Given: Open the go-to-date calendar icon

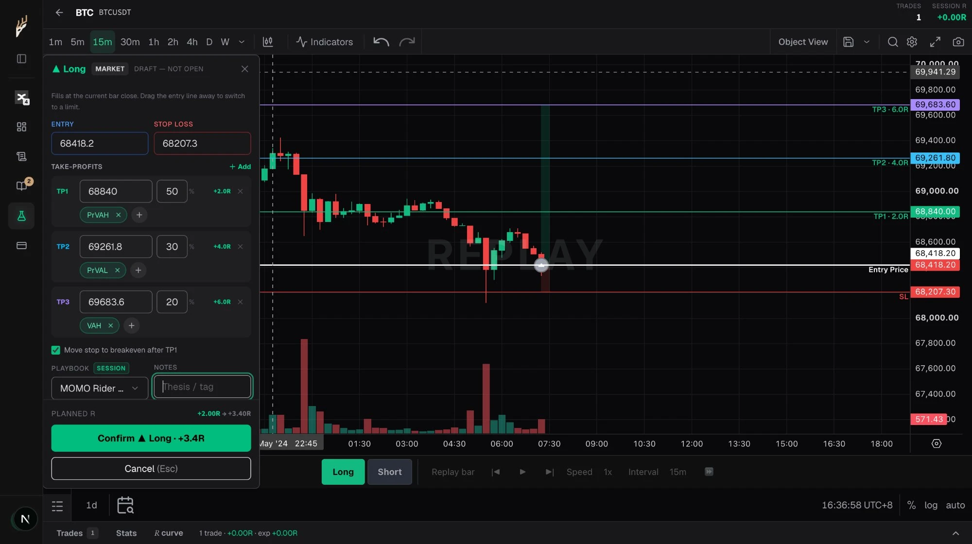Looking at the screenshot, I should click(x=125, y=505).
